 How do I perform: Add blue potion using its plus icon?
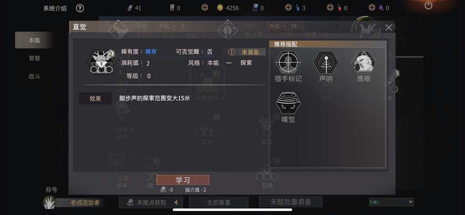tap(288, 7)
